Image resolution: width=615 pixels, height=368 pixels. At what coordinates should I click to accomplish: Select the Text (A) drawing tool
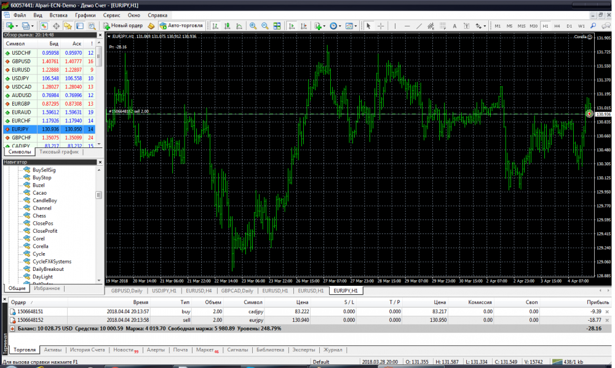(x=454, y=26)
